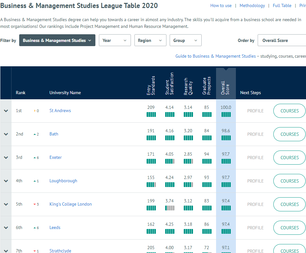Open the King's College London link
The height and width of the screenshot is (253, 306).
tap(71, 204)
